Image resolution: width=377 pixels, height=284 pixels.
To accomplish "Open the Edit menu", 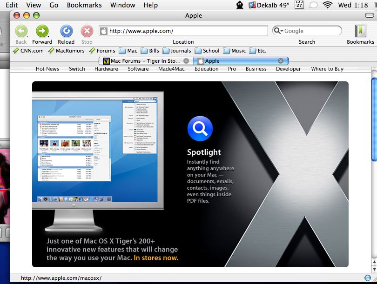I will click(12, 5).
